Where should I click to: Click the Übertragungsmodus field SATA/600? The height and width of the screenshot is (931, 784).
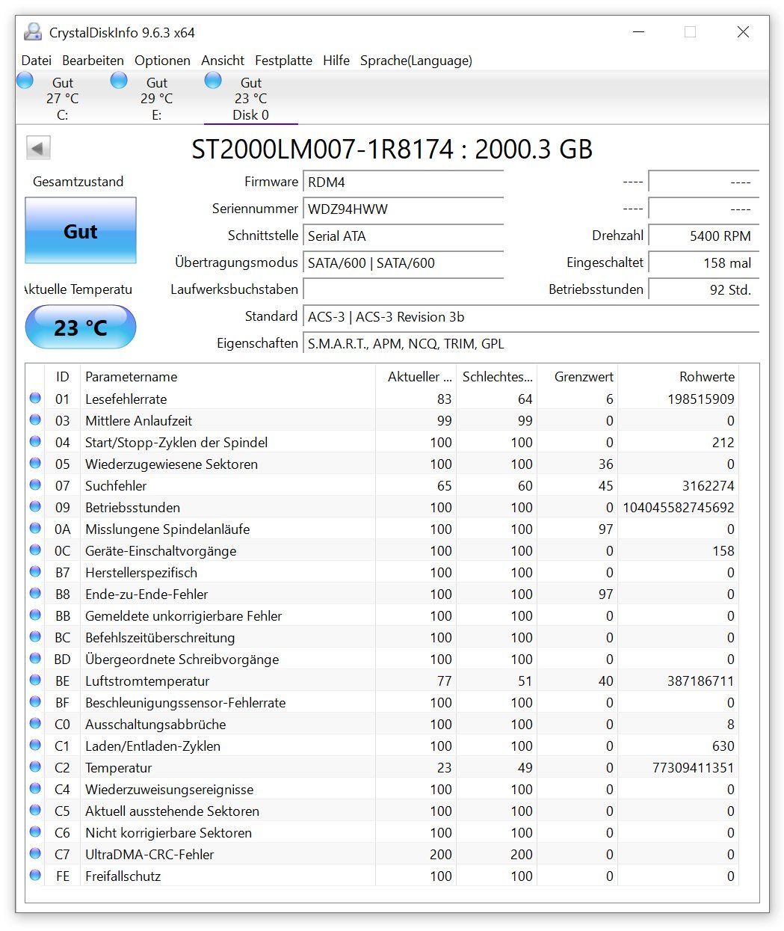(404, 263)
